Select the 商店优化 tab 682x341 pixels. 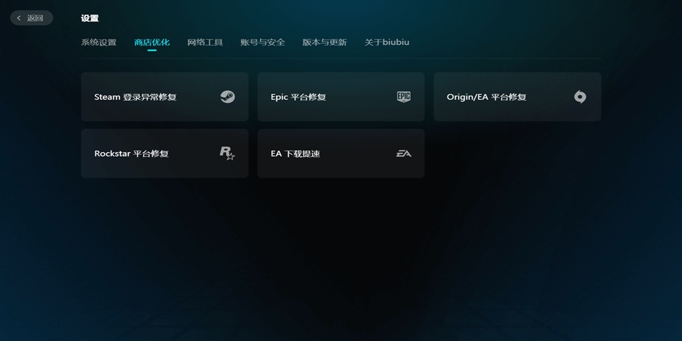(x=151, y=41)
